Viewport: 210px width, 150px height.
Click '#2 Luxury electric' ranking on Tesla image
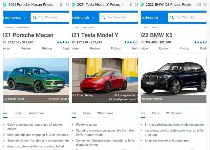point(126,95)
